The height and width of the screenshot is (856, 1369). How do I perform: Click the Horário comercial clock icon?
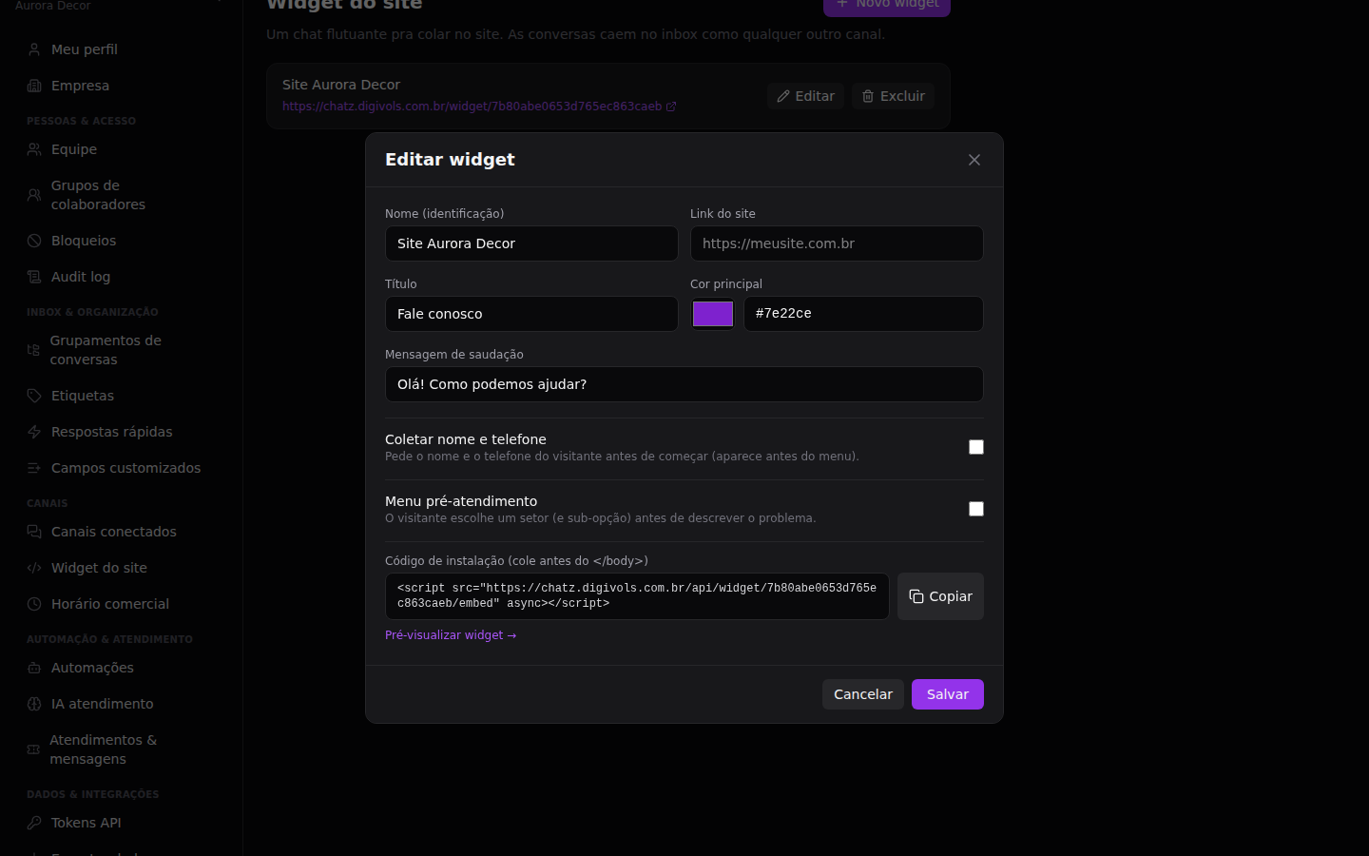[x=34, y=604]
